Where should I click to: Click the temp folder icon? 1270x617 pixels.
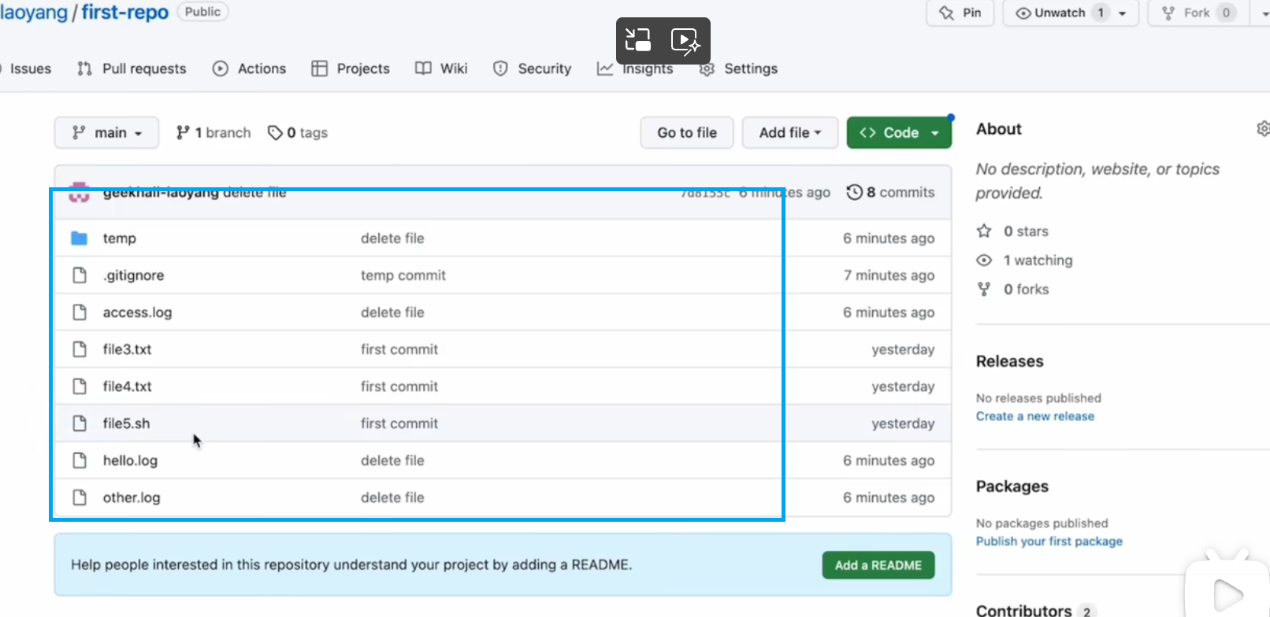click(x=79, y=238)
